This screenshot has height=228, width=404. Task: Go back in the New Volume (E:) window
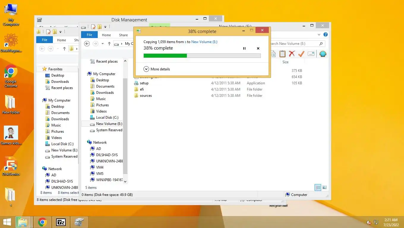pyautogui.click(x=87, y=44)
